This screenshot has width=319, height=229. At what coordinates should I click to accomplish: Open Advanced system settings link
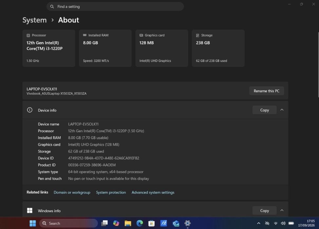[153, 192]
